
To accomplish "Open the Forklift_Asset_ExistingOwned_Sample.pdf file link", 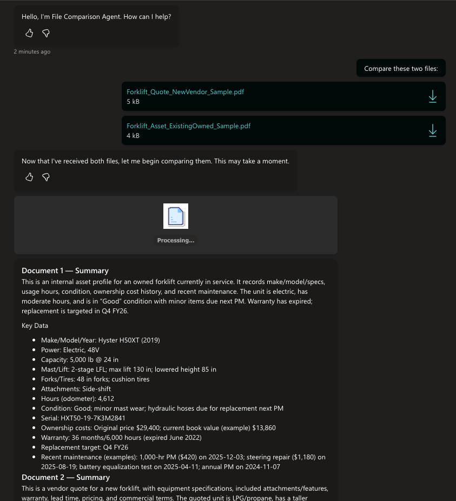I will click(x=188, y=126).
